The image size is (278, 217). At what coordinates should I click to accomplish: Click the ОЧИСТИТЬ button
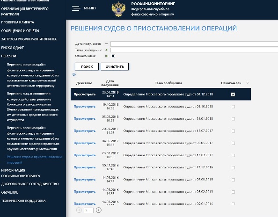pos(115,66)
